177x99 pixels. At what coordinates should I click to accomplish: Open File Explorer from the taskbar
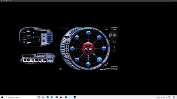(x=43, y=97)
